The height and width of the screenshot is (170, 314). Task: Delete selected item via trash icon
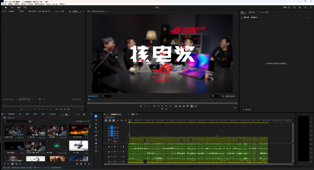coord(89,164)
